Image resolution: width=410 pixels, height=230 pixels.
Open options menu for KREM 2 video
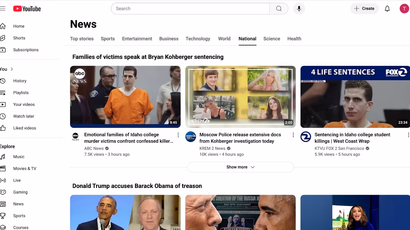coord(293,135)
